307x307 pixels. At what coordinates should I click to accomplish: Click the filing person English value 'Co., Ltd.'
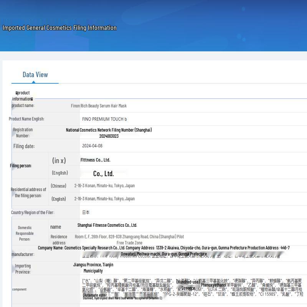[103, 174]
